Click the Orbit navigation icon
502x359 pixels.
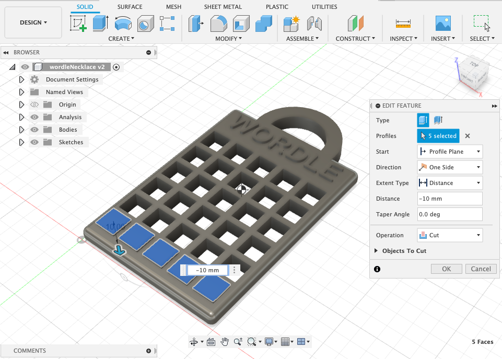pyautogui.click(x=194, y=342)
